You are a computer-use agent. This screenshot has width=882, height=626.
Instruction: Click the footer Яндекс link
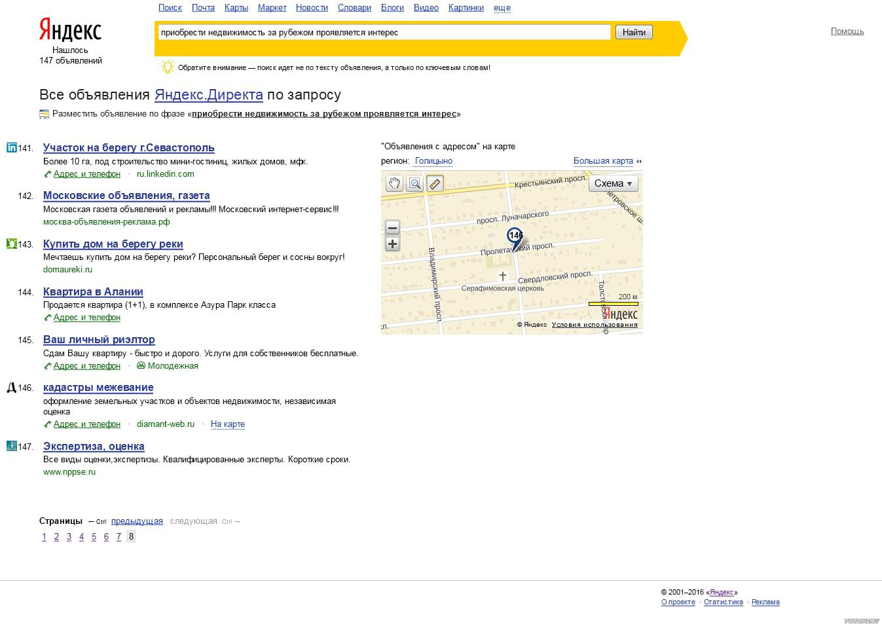pos(722,593)
